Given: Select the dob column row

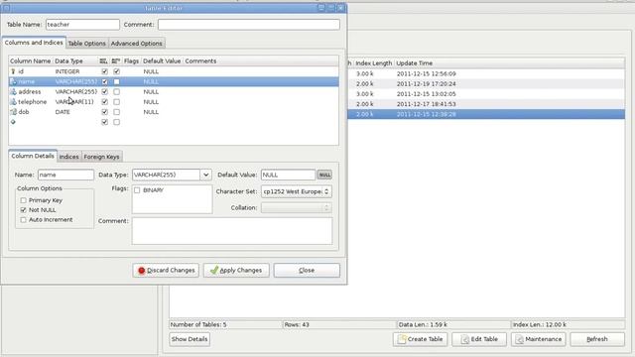Looking at the screenshot, I should pyautogui.click(x=174, y=112).
